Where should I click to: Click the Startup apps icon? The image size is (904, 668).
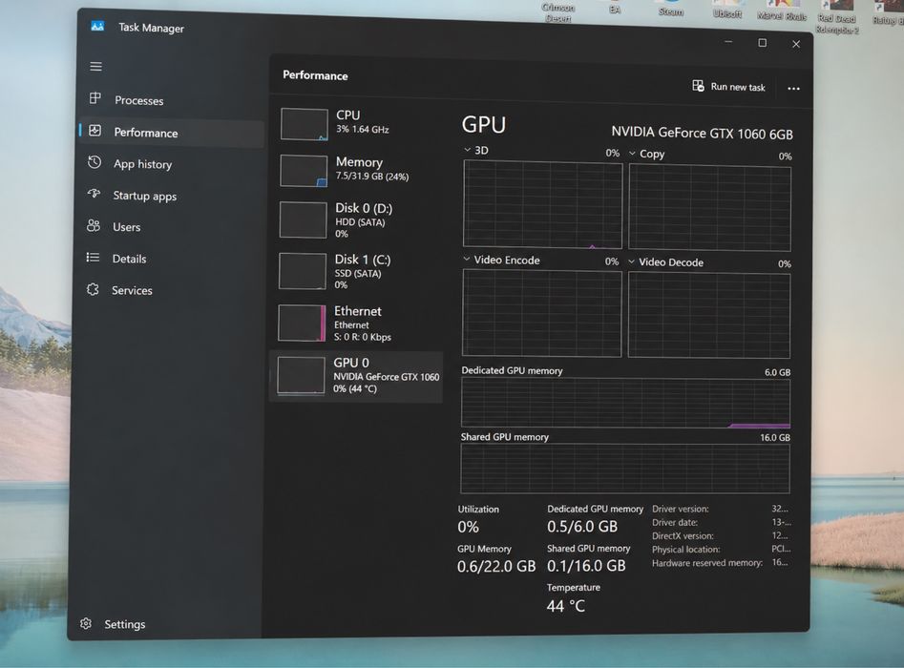click(x=94, y=194)
